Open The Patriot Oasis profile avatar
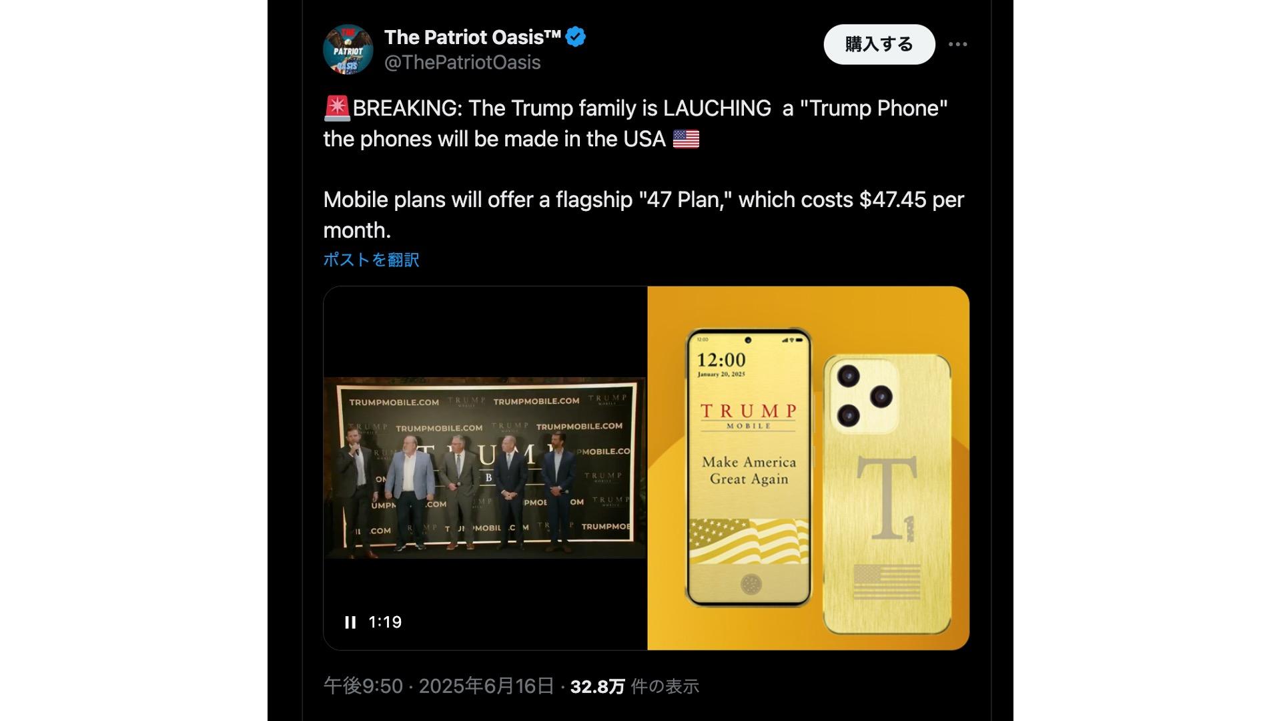Image resolution: width=1281 pixels, height=721 pixels. (348, 49)
